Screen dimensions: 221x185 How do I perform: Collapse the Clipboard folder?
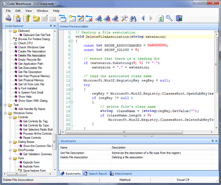click(x=10, y=31)
